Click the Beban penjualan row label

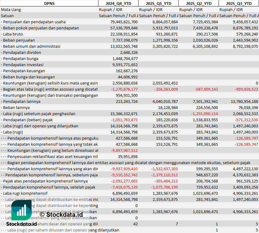(19, 40)
